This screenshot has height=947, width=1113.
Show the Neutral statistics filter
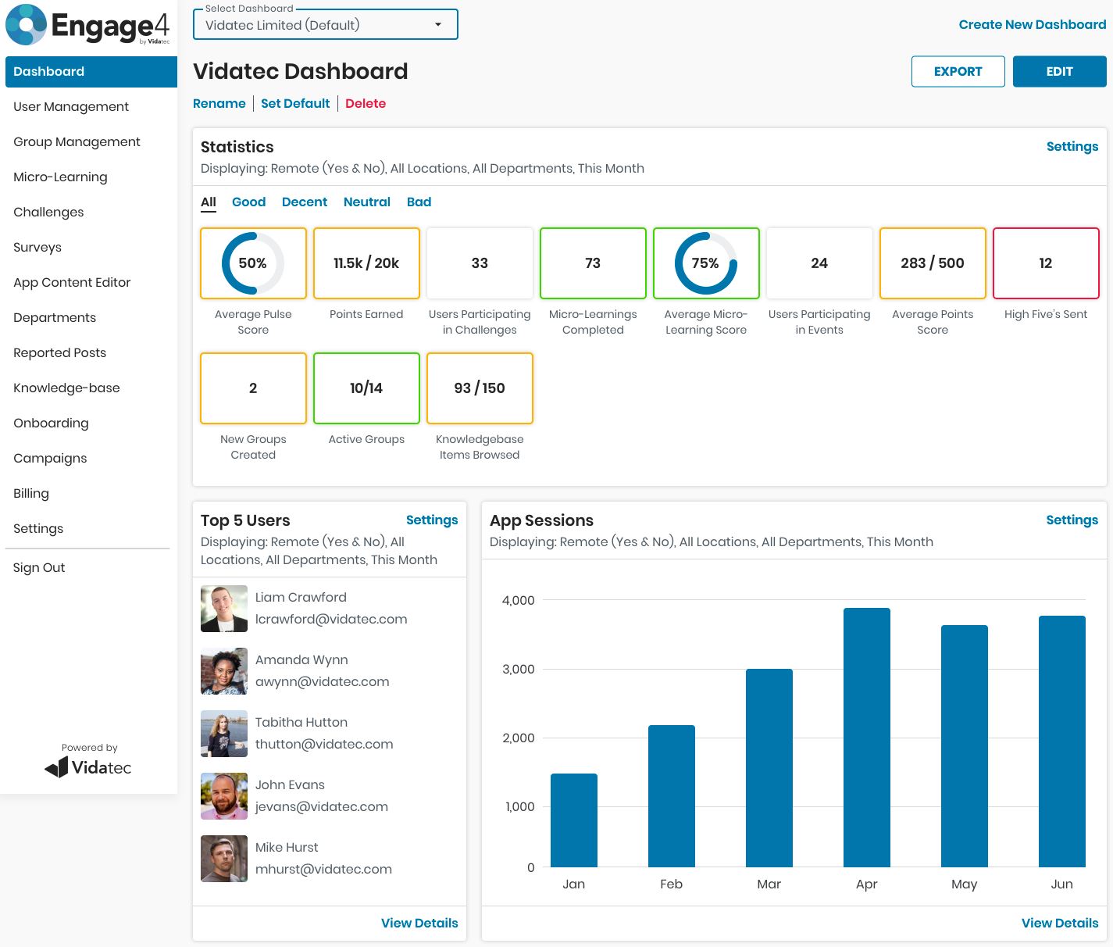(x=366, y=202)
